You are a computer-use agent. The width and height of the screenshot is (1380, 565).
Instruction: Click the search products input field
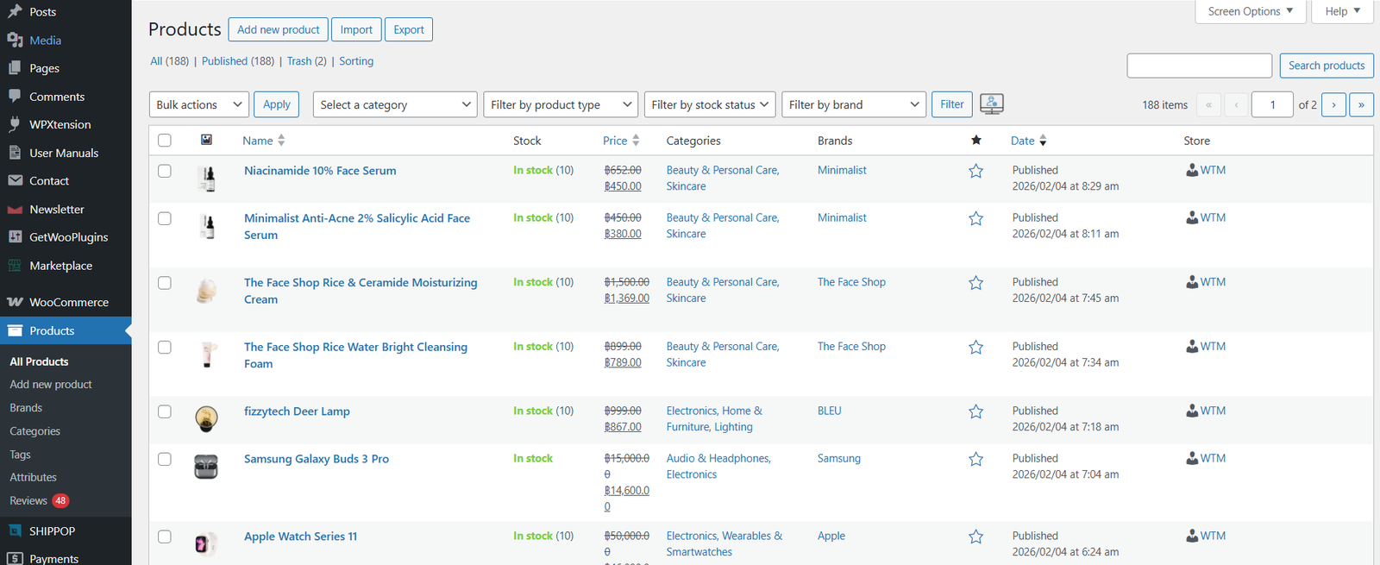click(1199, 66)
